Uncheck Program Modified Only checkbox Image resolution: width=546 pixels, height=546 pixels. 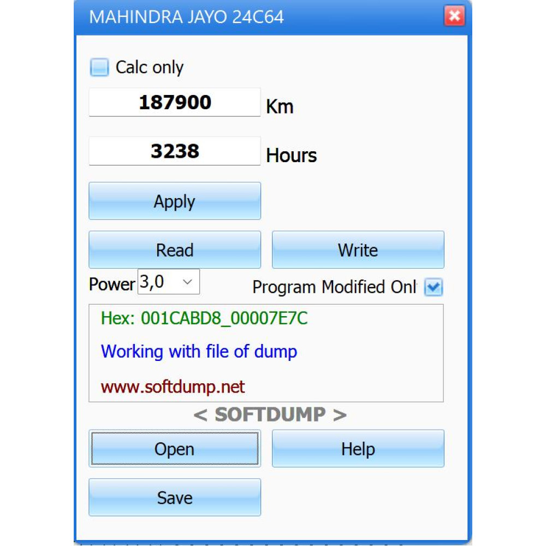[x=434, y=287]
